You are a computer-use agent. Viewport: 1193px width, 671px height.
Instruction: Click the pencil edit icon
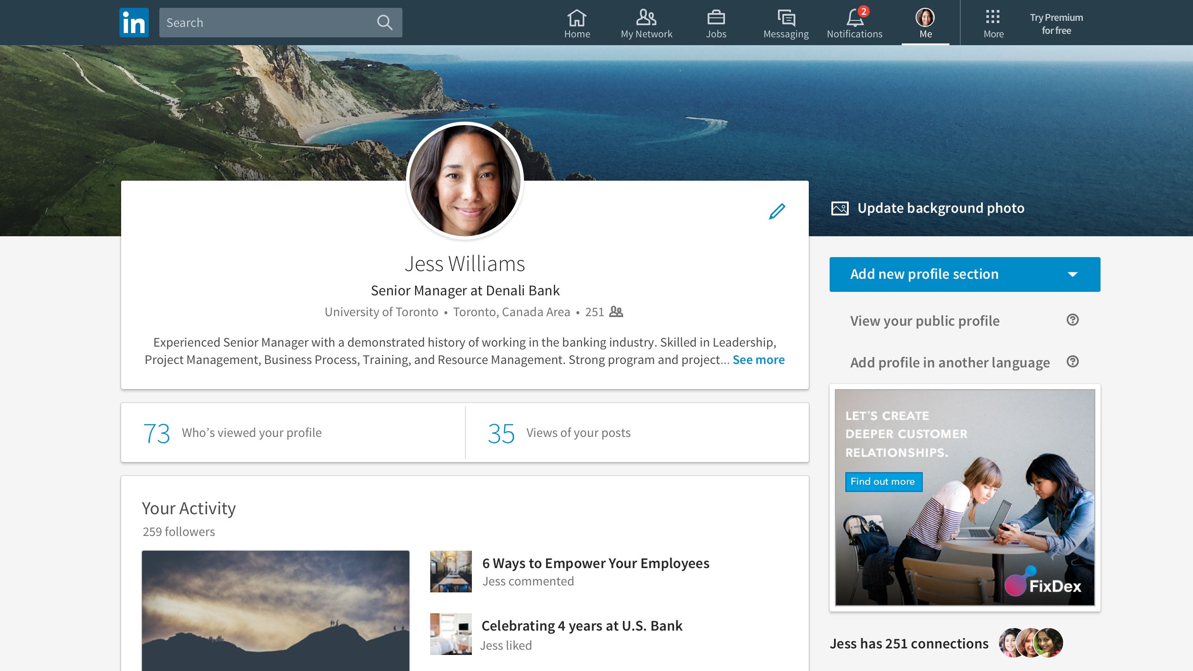pos(776,212)
